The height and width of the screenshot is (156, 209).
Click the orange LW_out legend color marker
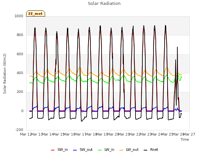(x=121, y=150)
